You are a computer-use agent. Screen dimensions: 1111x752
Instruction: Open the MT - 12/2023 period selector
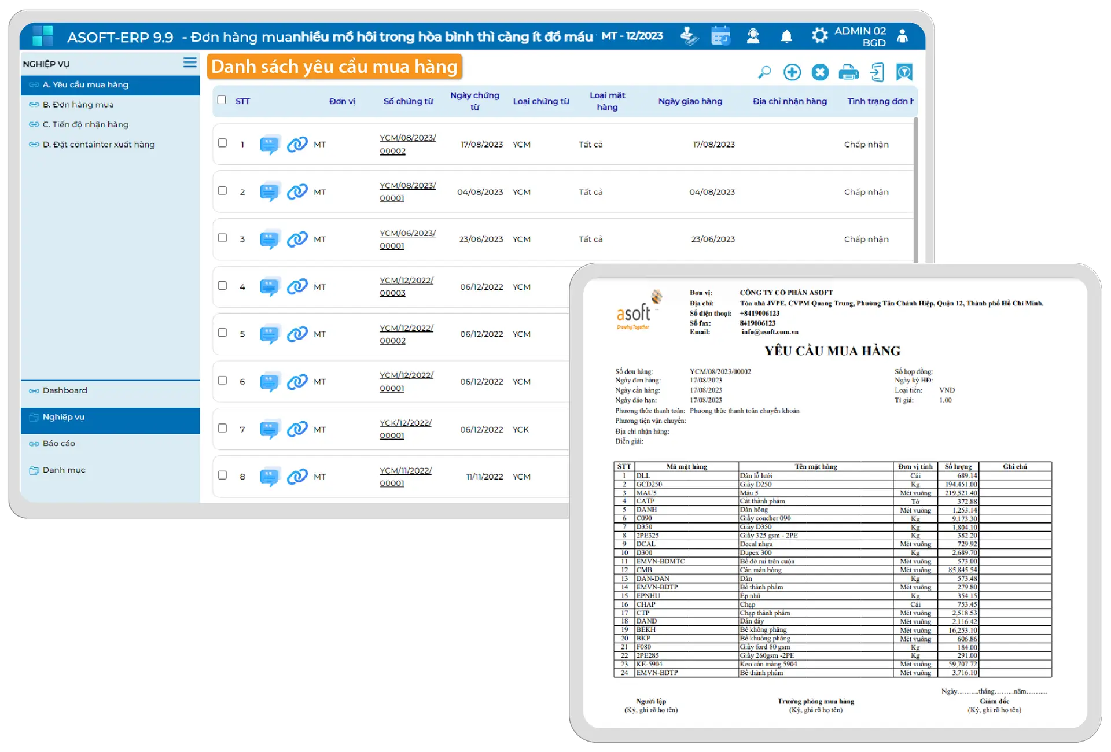632,36
